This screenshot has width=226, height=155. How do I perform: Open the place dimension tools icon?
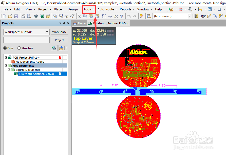200,9
